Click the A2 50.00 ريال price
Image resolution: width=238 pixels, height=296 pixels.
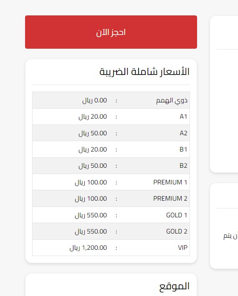(x=93, y=133)
